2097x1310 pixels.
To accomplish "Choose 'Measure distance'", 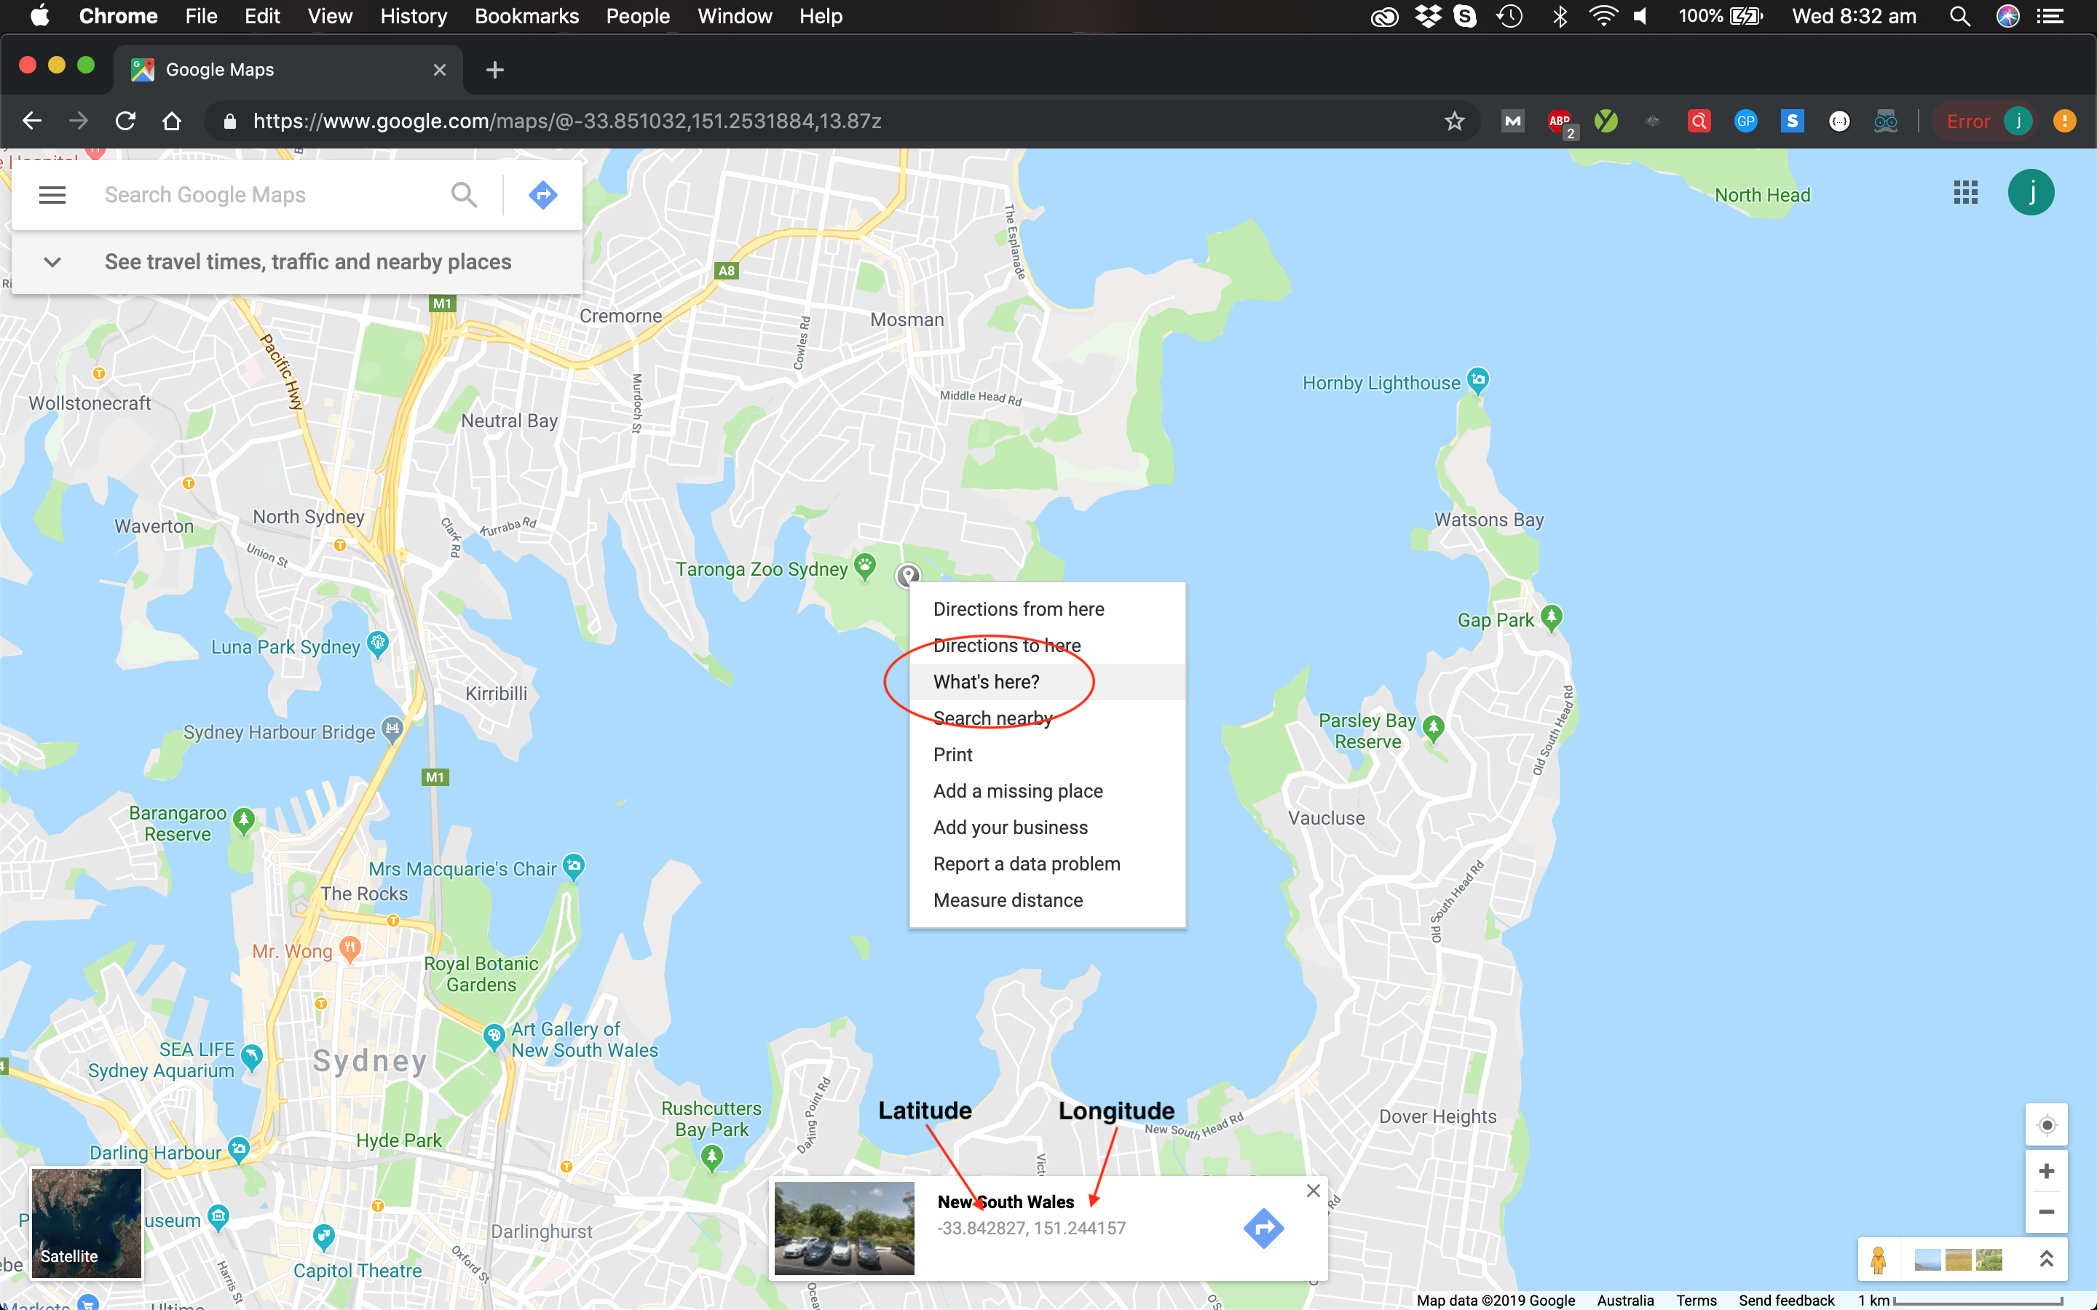I will [x=1047, y=900].
